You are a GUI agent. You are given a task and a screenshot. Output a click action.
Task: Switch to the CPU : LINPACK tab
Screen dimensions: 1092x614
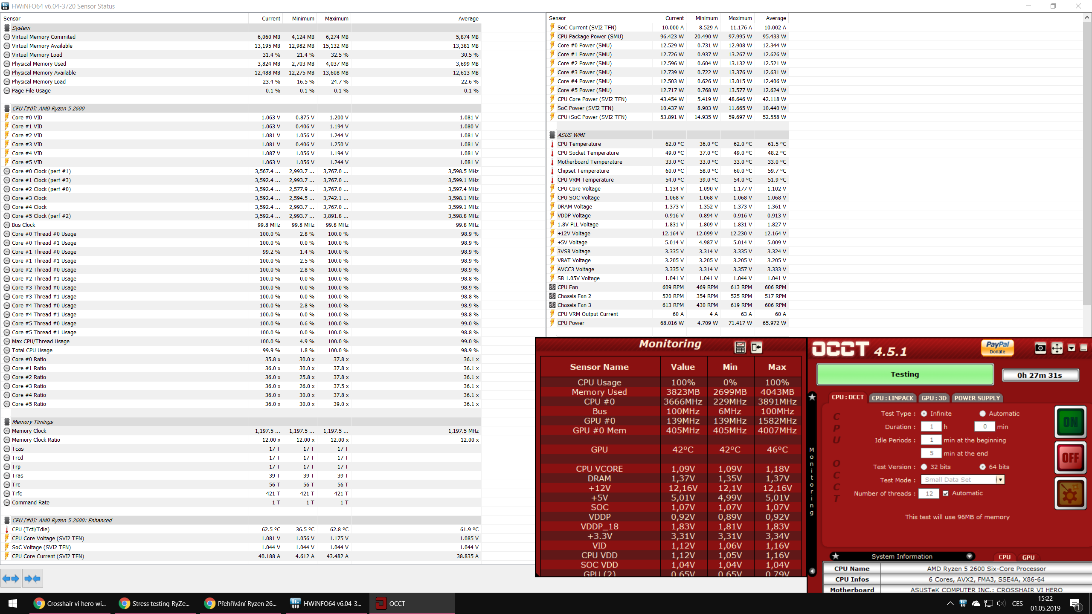tap(892, 398)
